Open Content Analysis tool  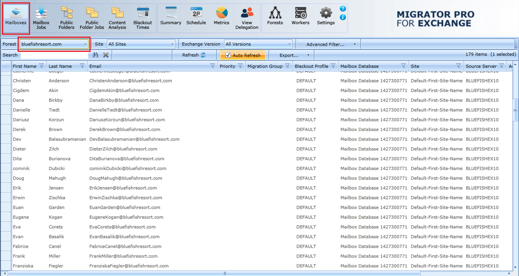click(117, 18)
